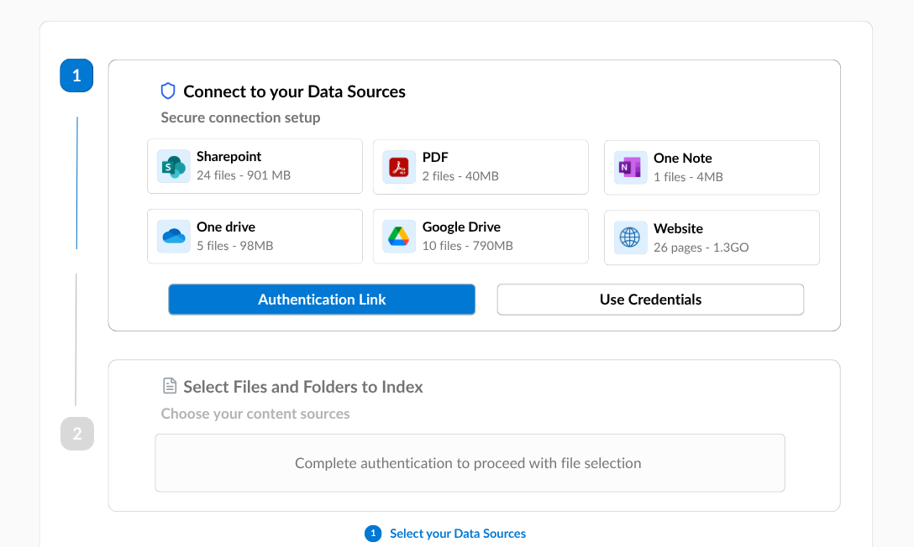This screenshot has width=914, height=547.
Task: Click the "26 pages - 1.3GO" text
Action: [x=701, y=247]
